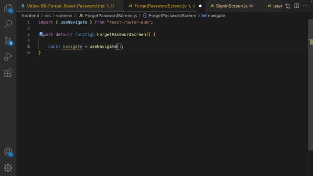313x176 pixels.
Task: Open the Run and Debug view
Action: click(x=8, y=57)
